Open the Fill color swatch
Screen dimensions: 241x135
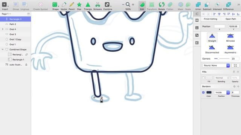(209, 78)
